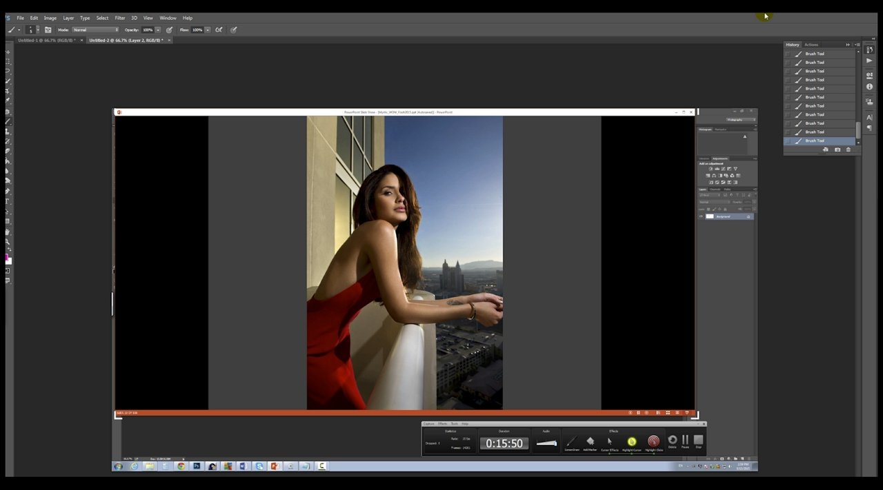The image size is (883, 490).
Task: Open Word from the taskbar
Action: [243, 467]
